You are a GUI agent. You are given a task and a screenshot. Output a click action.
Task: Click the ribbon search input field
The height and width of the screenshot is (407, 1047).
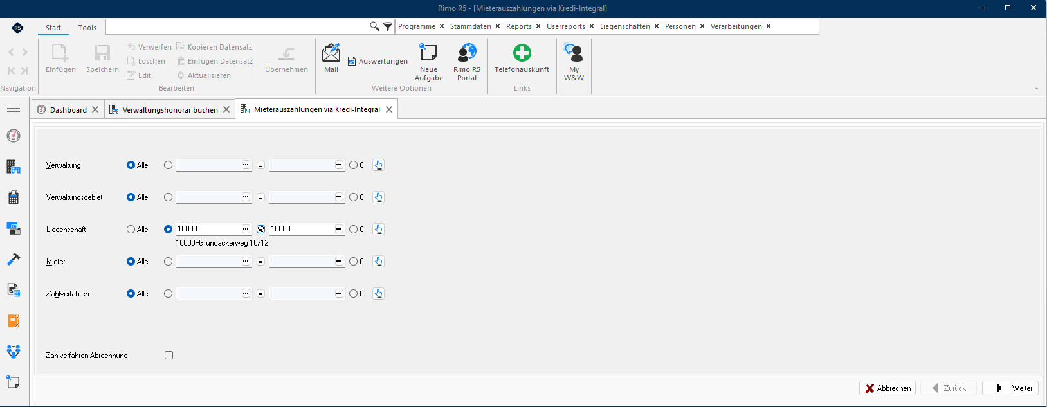(237, 26)
